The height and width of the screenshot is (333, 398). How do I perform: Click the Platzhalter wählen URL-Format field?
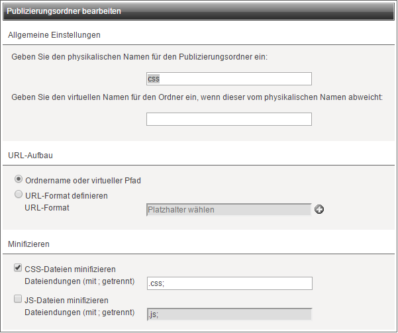(x=229, y=210)
